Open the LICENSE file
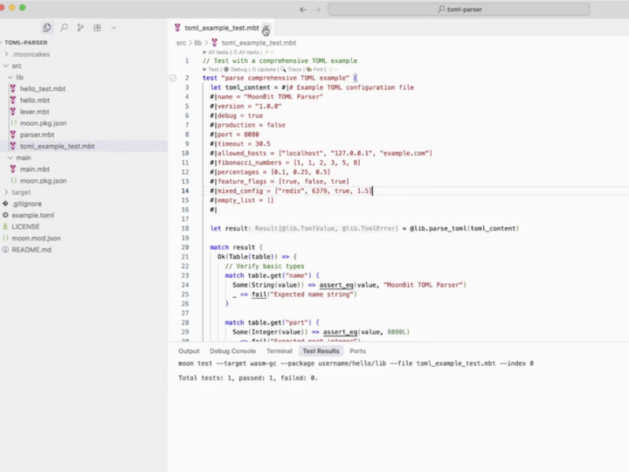 [25, 226]
